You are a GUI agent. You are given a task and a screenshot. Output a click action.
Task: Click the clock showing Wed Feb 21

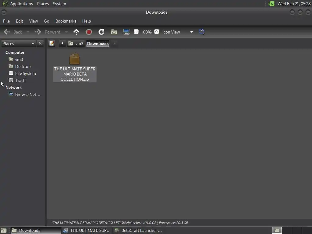point(294,4)
